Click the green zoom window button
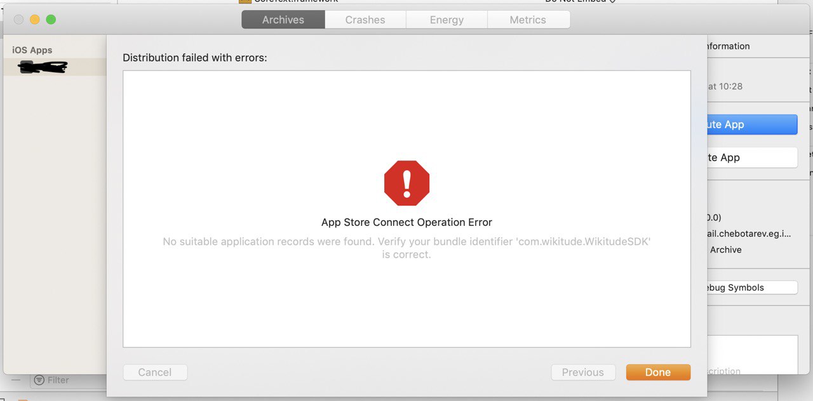Image resolution: width=813 pixels, height=401 pixels. pos(51,20)
